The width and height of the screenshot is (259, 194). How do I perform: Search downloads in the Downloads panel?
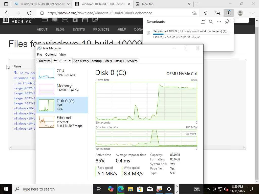[211, 22]
